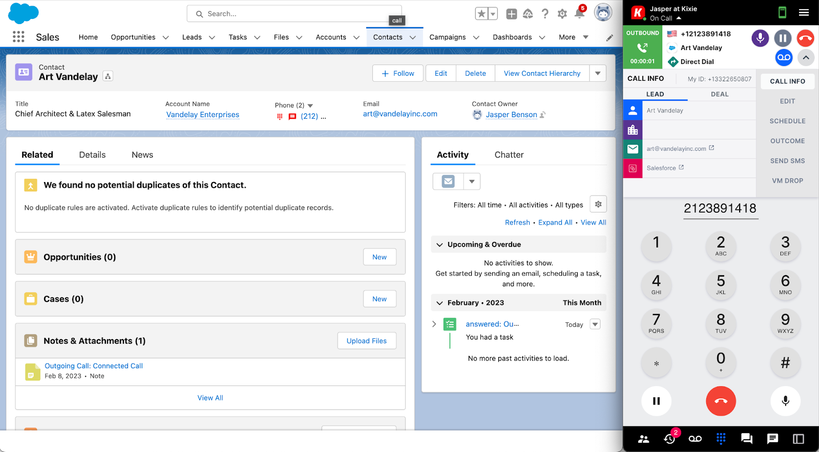Open the More navigation dropdown
Viewport: 819px width, 452px height.
pyautogui.click(x=573, y=37)
